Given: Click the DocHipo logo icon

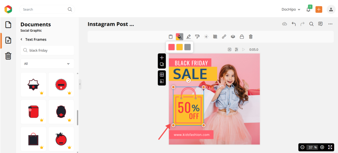Looking at the screenshot, I should pos(8,9).
